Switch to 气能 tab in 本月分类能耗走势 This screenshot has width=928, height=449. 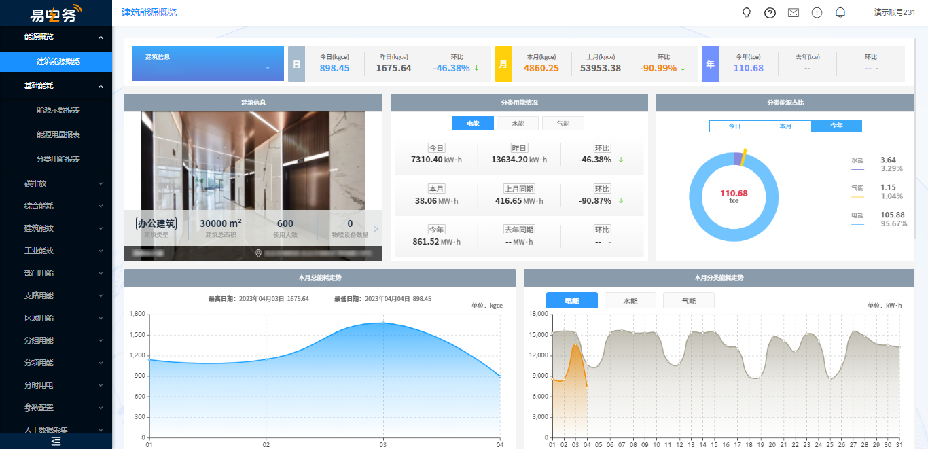coord(688,301)
